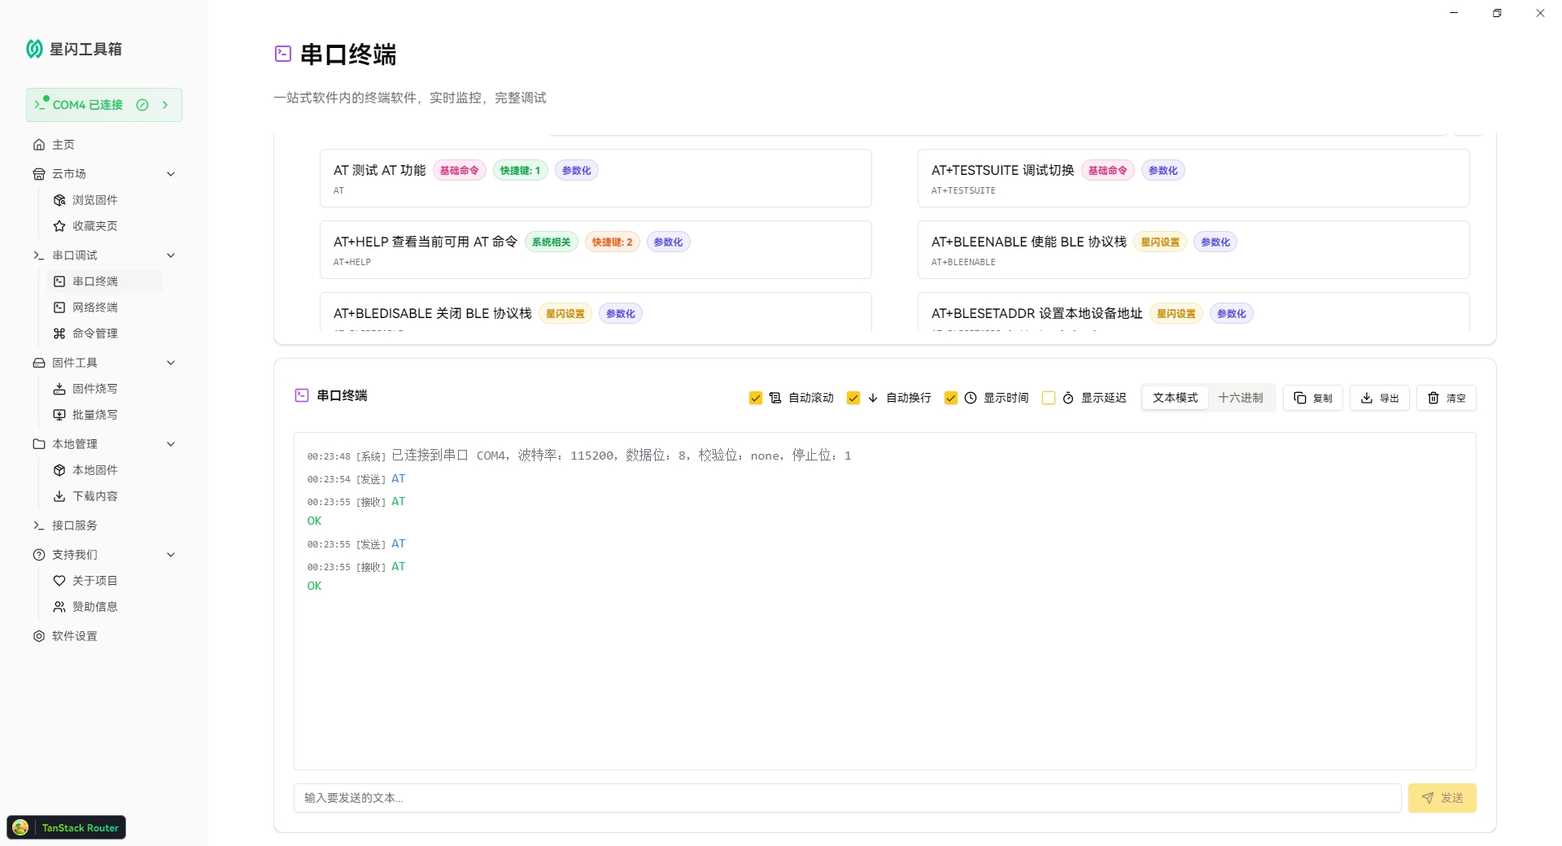Collapse the 固件工具 section chevron
This screenshot has width=1562, height=846.
point(171,363)
